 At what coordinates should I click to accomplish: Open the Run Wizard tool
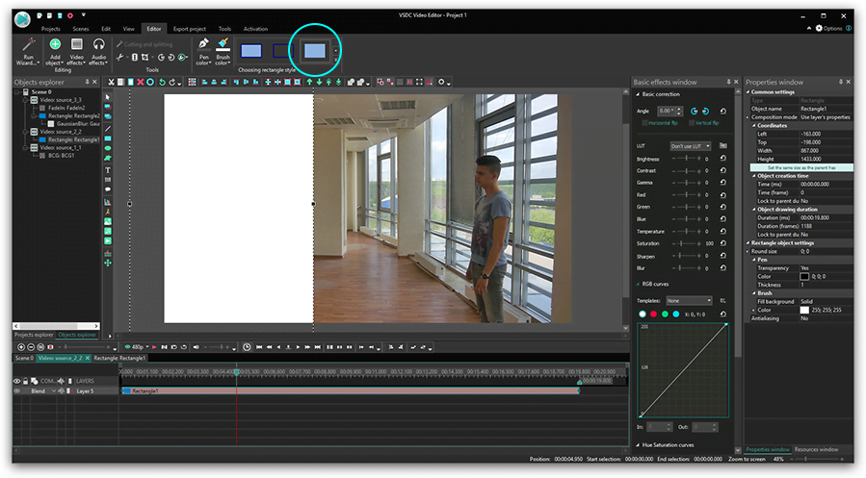28,51
